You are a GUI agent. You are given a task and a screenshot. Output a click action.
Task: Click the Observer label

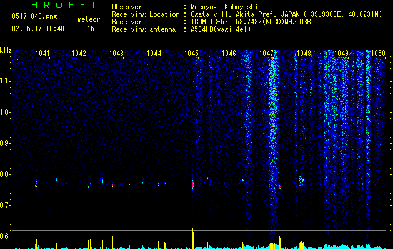(x=127, y=7)
